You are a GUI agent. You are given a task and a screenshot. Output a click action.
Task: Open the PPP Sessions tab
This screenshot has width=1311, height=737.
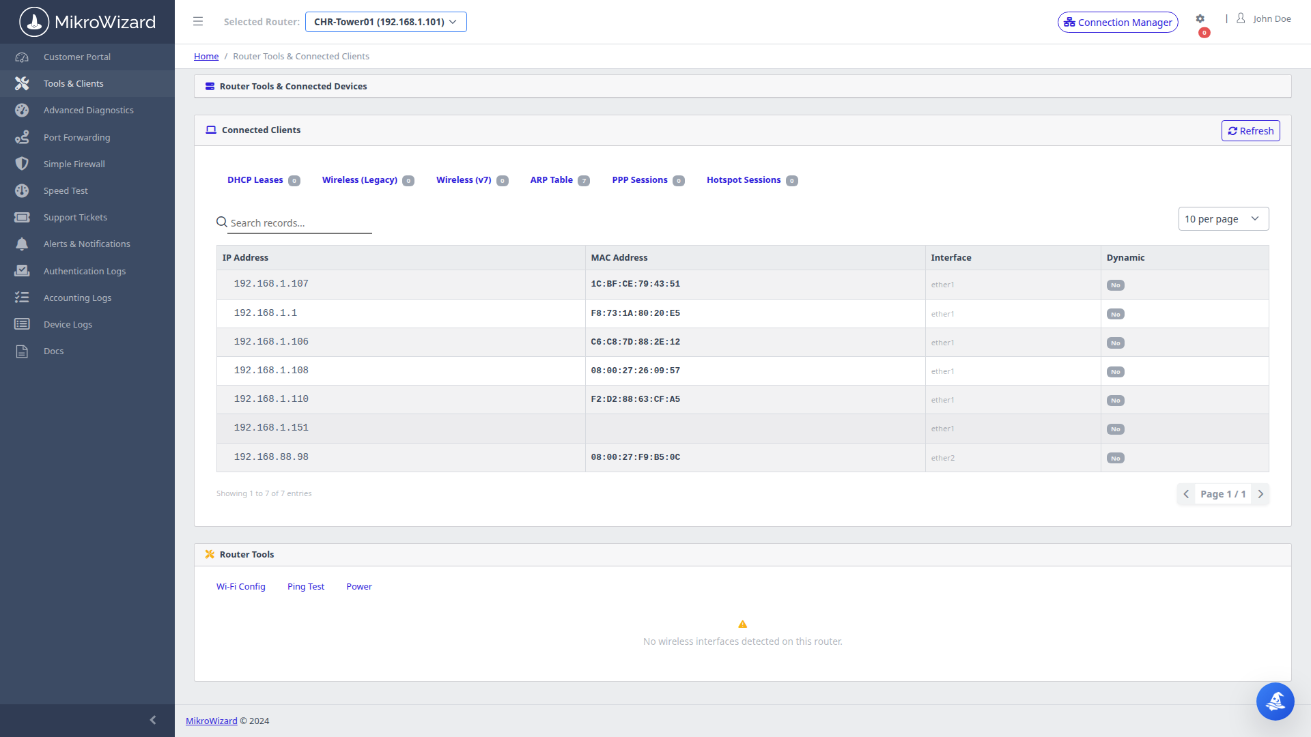click(x=648, y=180)
